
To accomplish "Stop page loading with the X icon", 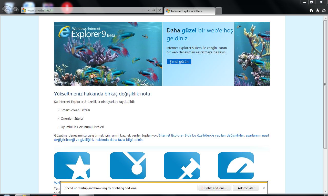I will (160, 10).
